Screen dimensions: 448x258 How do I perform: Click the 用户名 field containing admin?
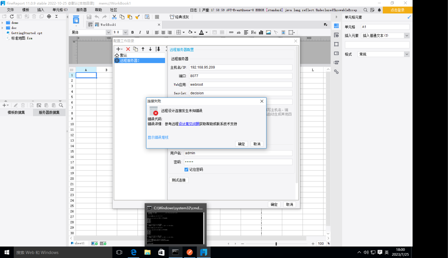pos(238,153)
